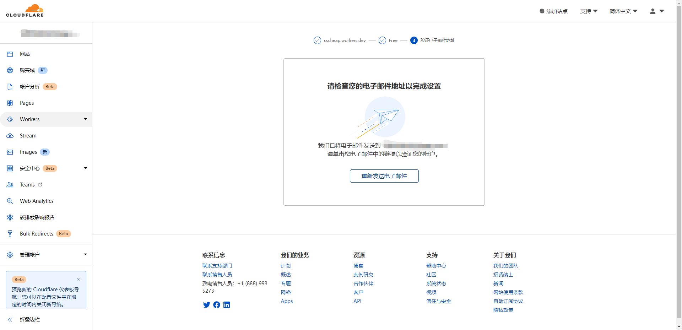This screenshot has height=330, width=682.
Task: Open 招贤纳士 footer link
Action: click(x=503, y=275)
